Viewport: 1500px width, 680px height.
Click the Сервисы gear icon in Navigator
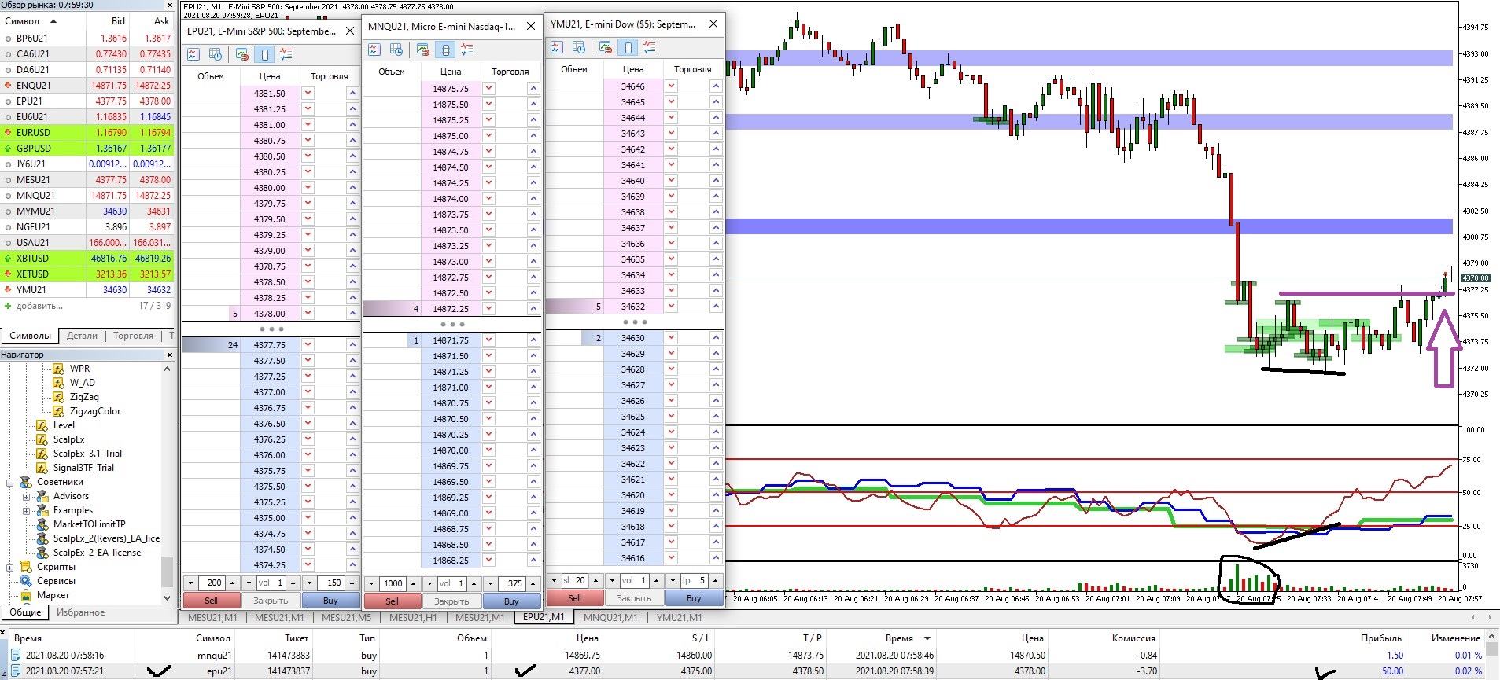coord(25,581)
